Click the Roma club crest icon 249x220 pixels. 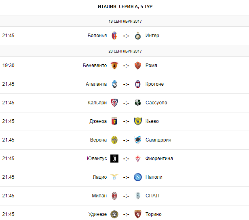(x=138, y=66)
